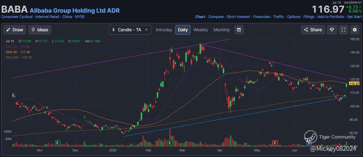The height and width of the screenshot is (157, 363).
Task: Click the pencil icon on Draw
Action: 8,30
